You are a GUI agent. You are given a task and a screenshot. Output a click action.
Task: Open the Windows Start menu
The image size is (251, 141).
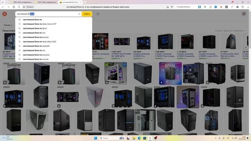pos(96,138)
